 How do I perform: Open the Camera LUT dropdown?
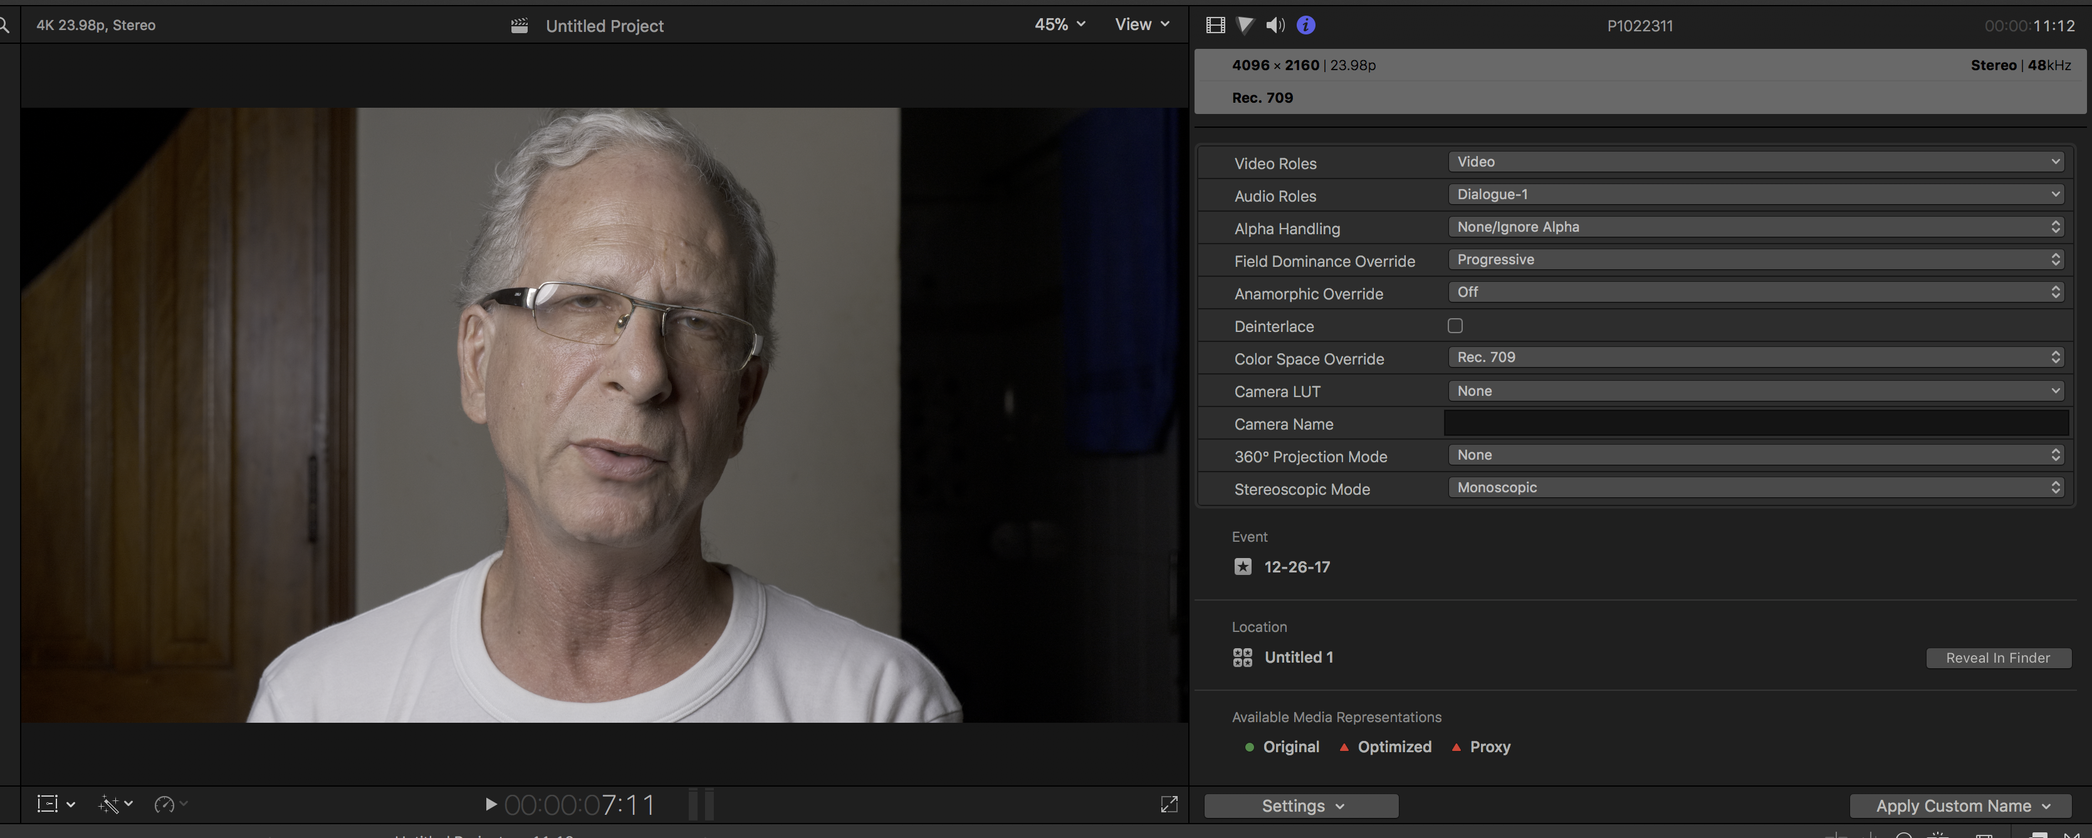pos(1757,391)
